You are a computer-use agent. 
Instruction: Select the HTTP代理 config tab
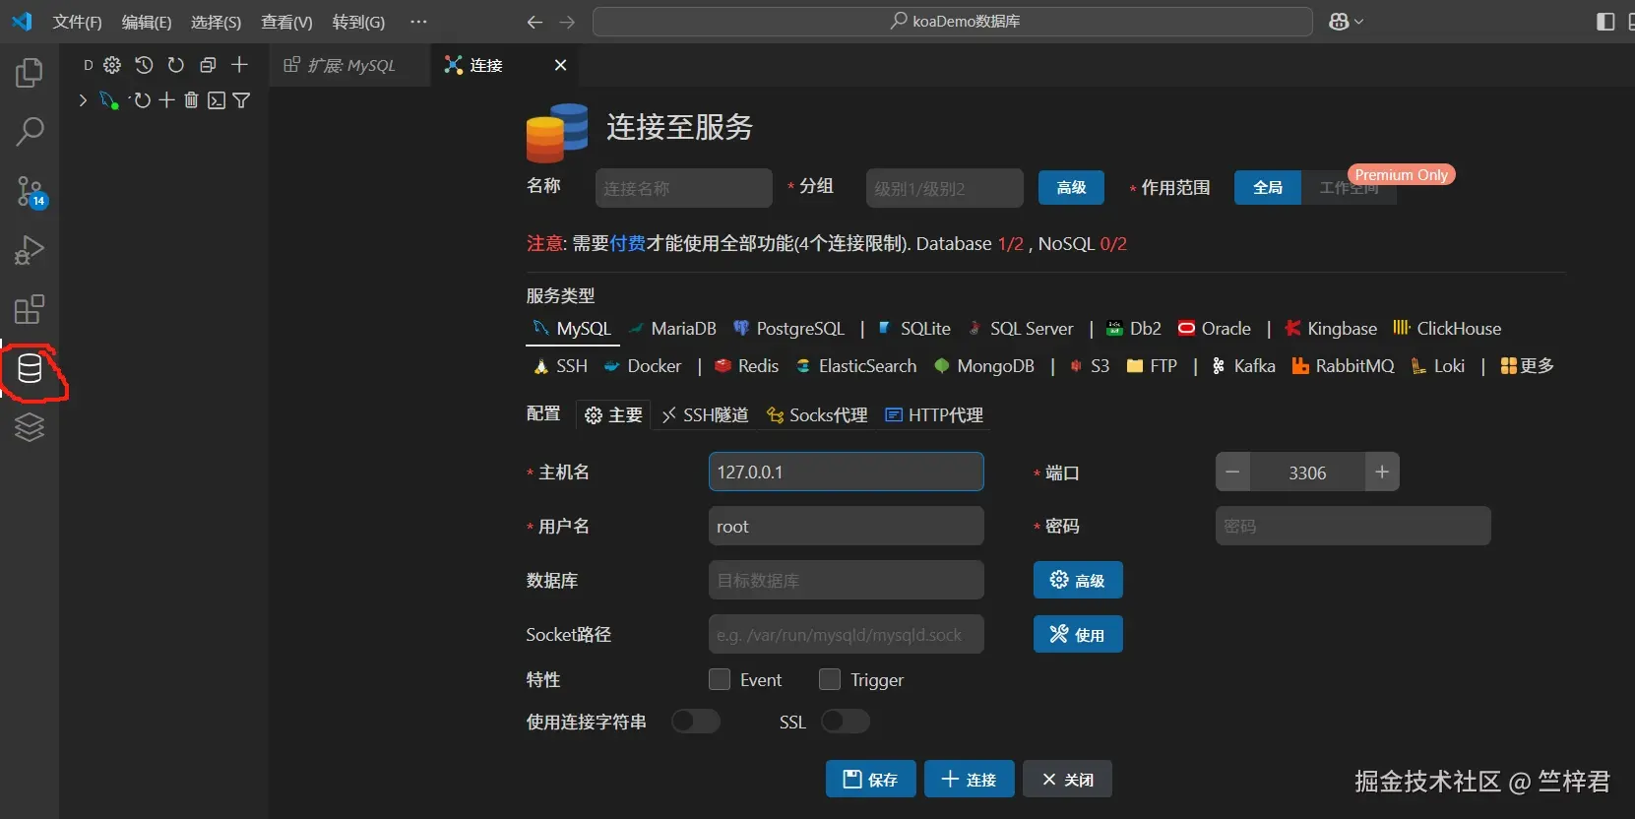pos(934,415)
